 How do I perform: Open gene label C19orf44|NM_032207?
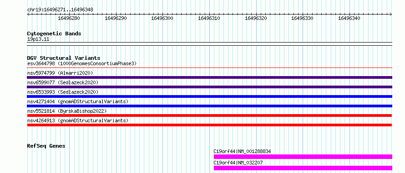click(238, 163)
